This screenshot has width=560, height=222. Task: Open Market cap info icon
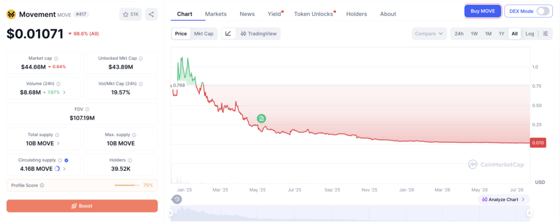click(x=56, y=58)
